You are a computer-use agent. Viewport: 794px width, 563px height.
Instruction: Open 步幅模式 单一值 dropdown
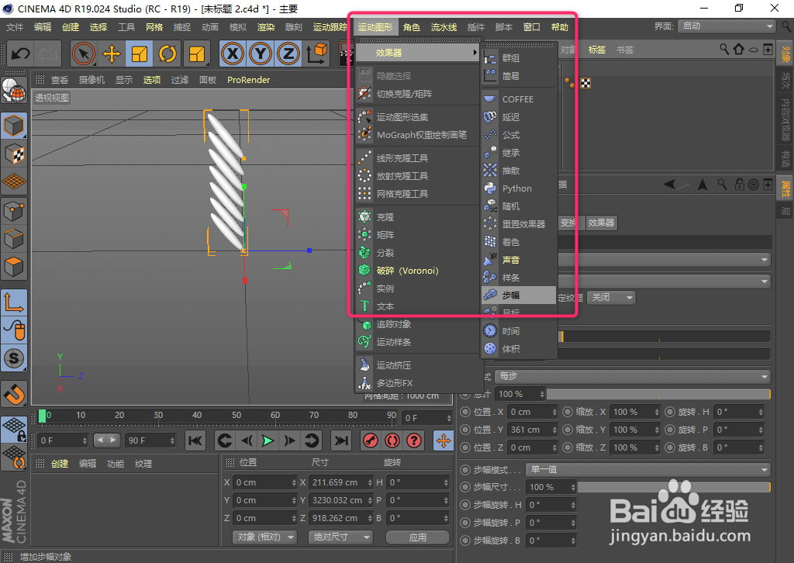point(648,470)
